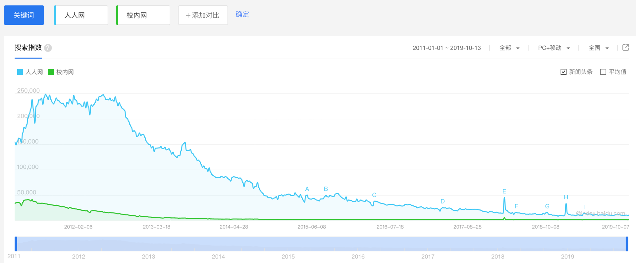Open the 全部 time range dropdown
Screen dimensions: 636x263
[x=509, y=48]
